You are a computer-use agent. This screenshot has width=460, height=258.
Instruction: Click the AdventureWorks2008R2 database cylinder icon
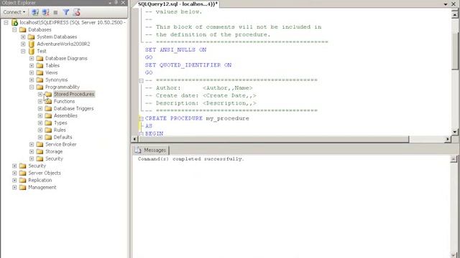32,44
